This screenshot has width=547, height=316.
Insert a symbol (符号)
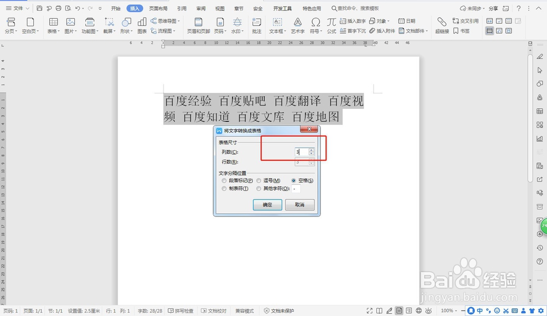316,26
